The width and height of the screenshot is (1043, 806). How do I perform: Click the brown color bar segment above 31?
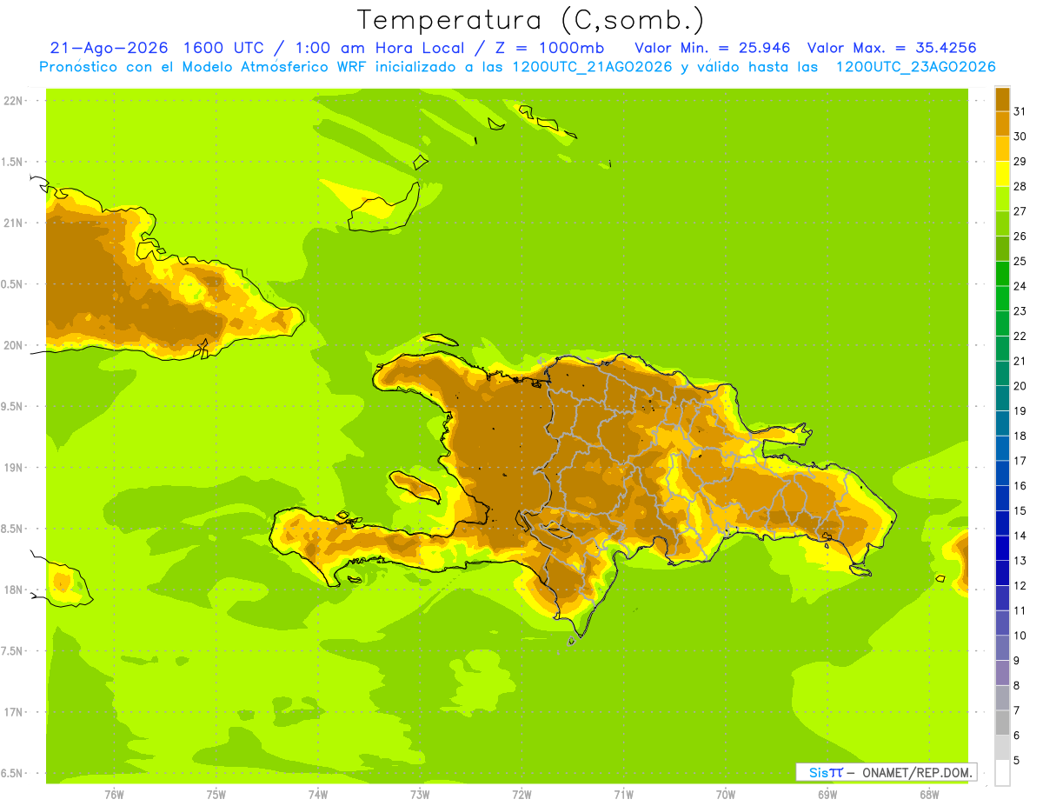1002,99
